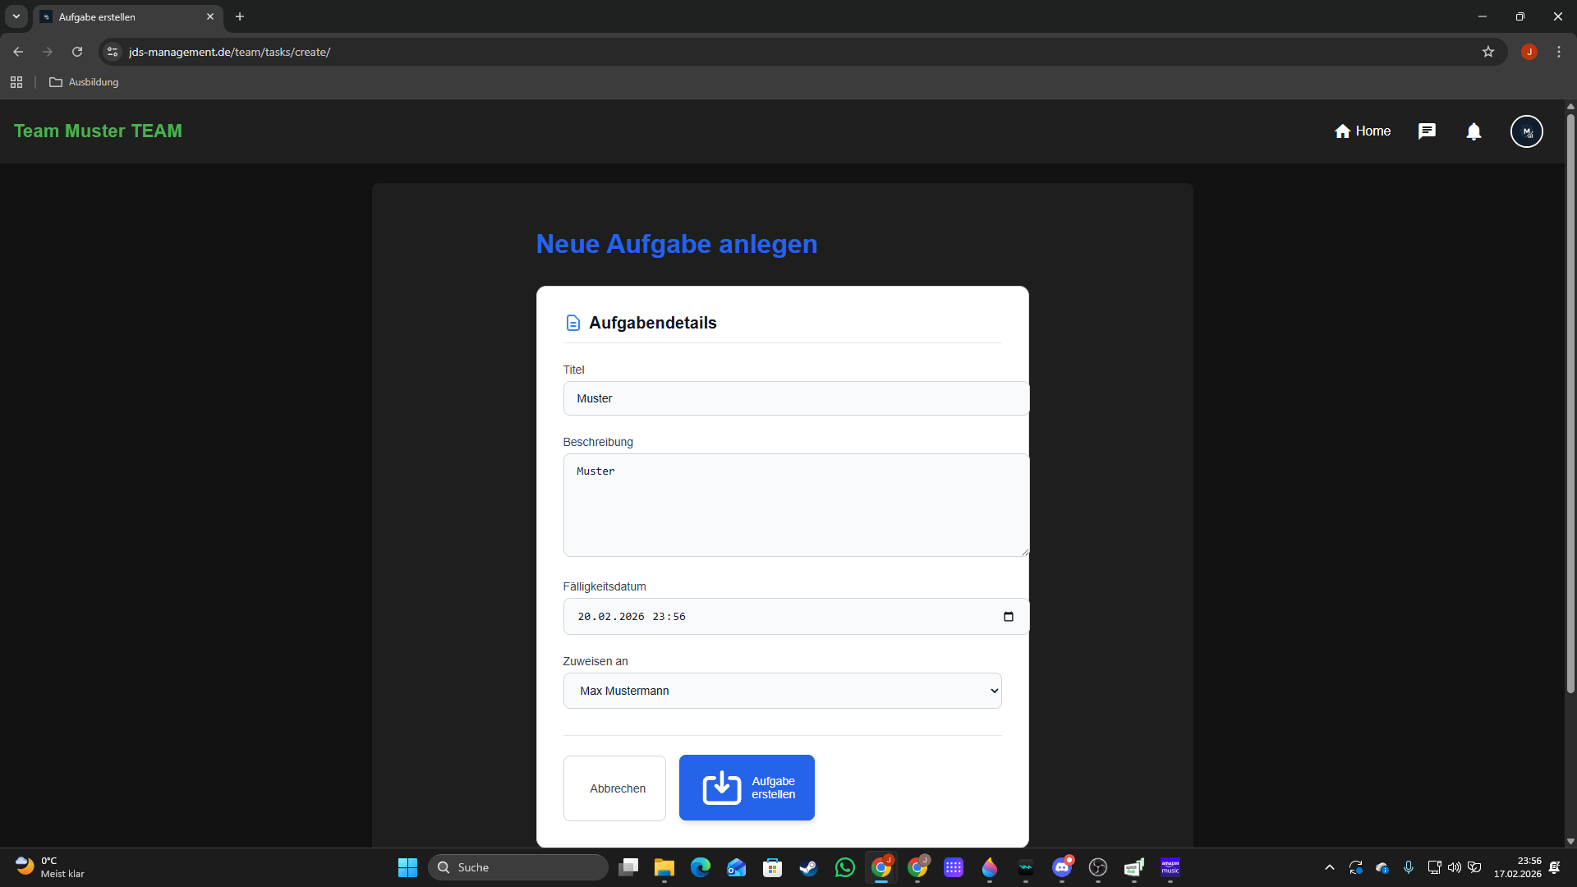The width and height of the screenshot is (1577, 887).
Task: Bookmark this page with the star icon
Action: 1488,51
